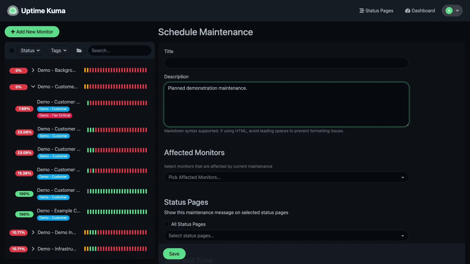Click Demo - Customer tag under Example C...
This screenshot has height=264, width=470.
click(x=53, y=218)
